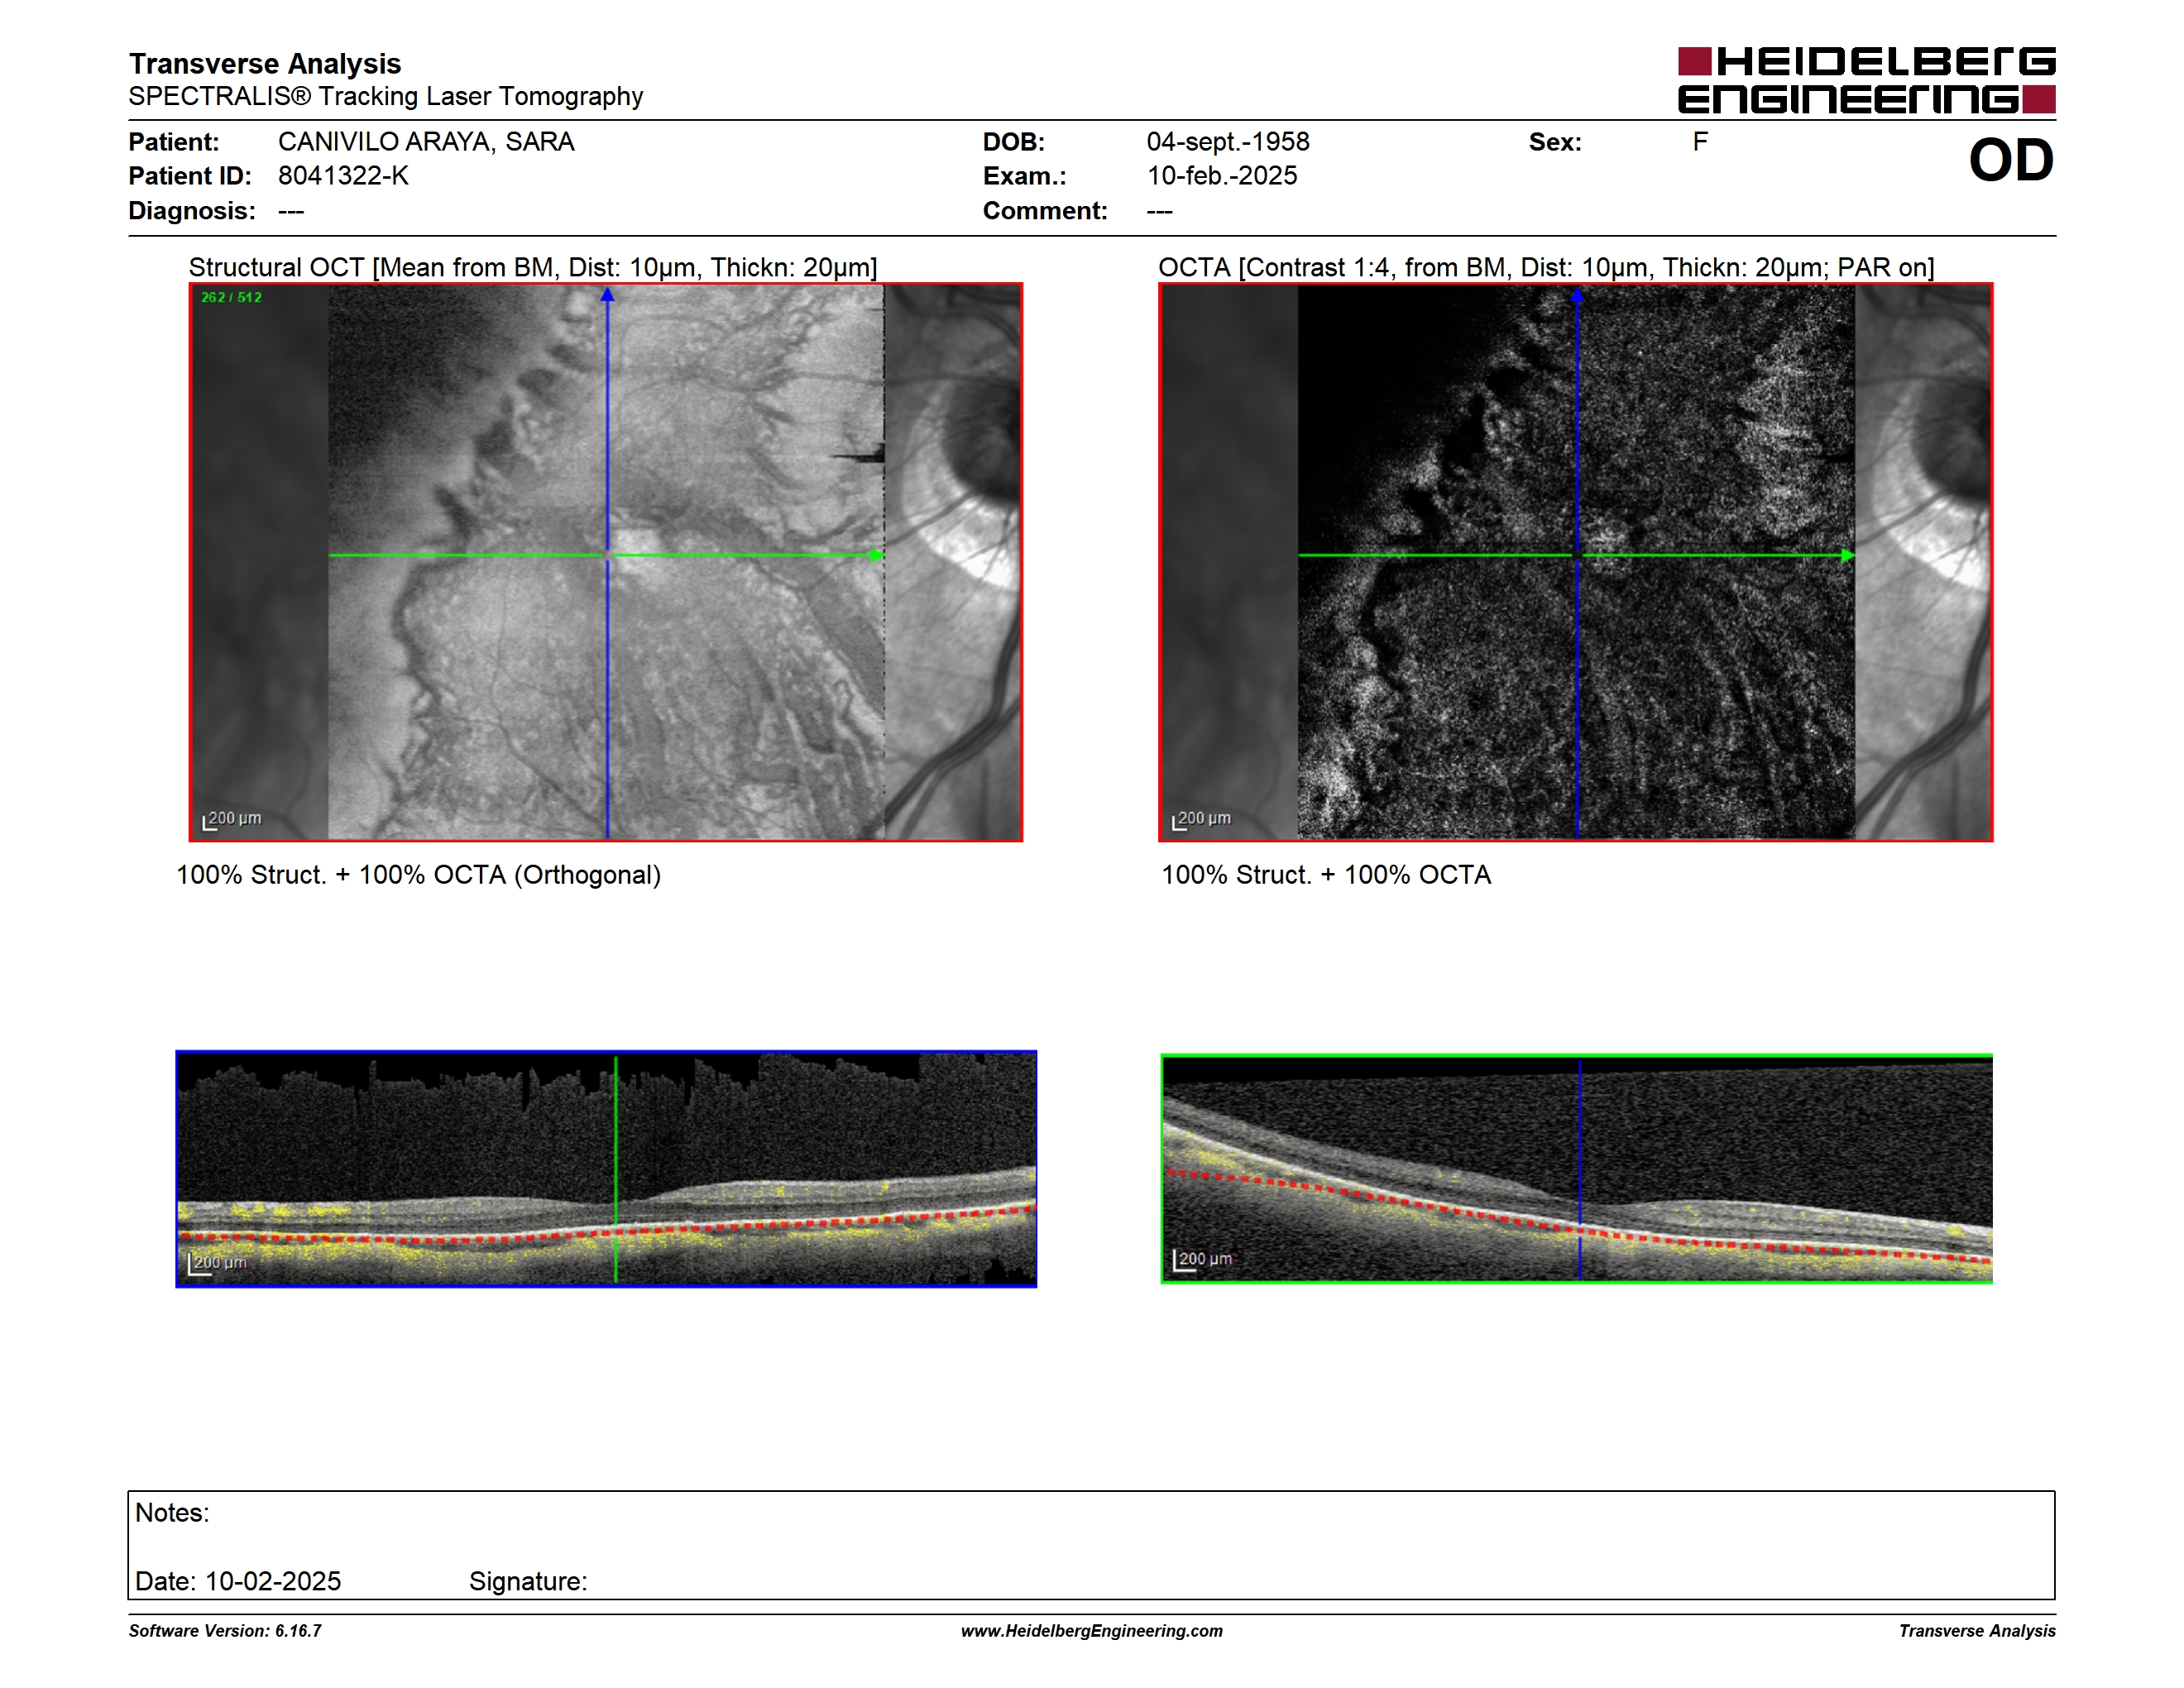The width and height of the screenshot is (2184, 1688).
Task: Click the Heidelberg Engineering logo
Action: coord(1866,80)
